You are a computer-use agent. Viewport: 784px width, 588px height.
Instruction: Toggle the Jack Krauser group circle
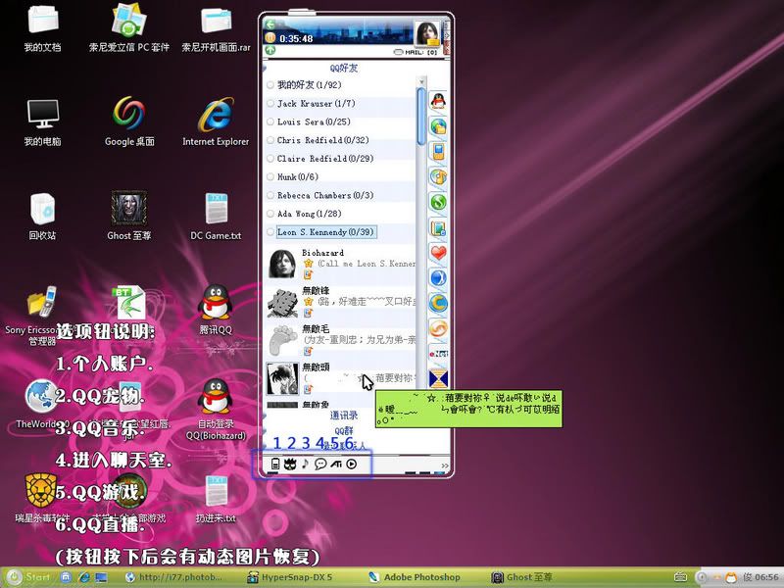[270, 104]
